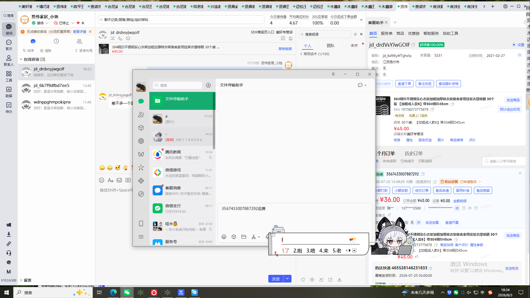Switch to the 服务单 tab

(x=386, y=33)
